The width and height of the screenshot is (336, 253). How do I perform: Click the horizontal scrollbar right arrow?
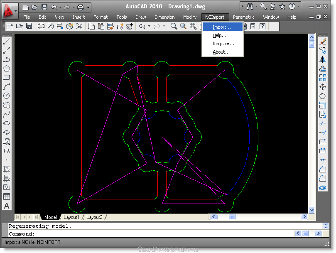[304, 217]
